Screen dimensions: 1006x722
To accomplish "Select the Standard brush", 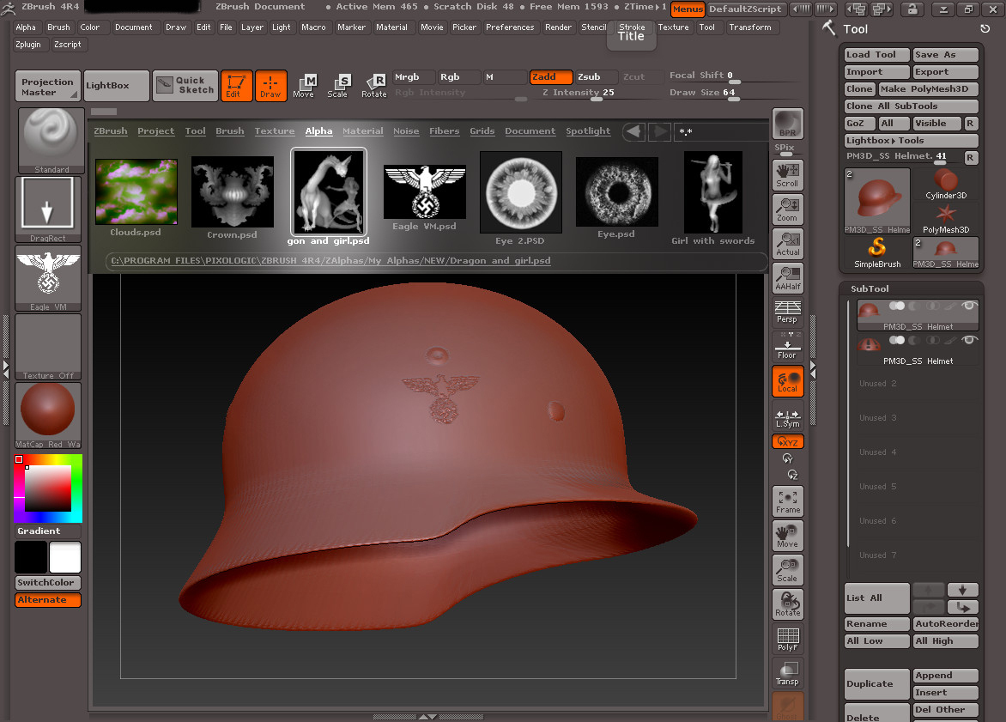I will tap(49, 139).
